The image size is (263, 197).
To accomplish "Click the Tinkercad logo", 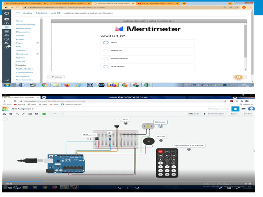I will (5, 109).
